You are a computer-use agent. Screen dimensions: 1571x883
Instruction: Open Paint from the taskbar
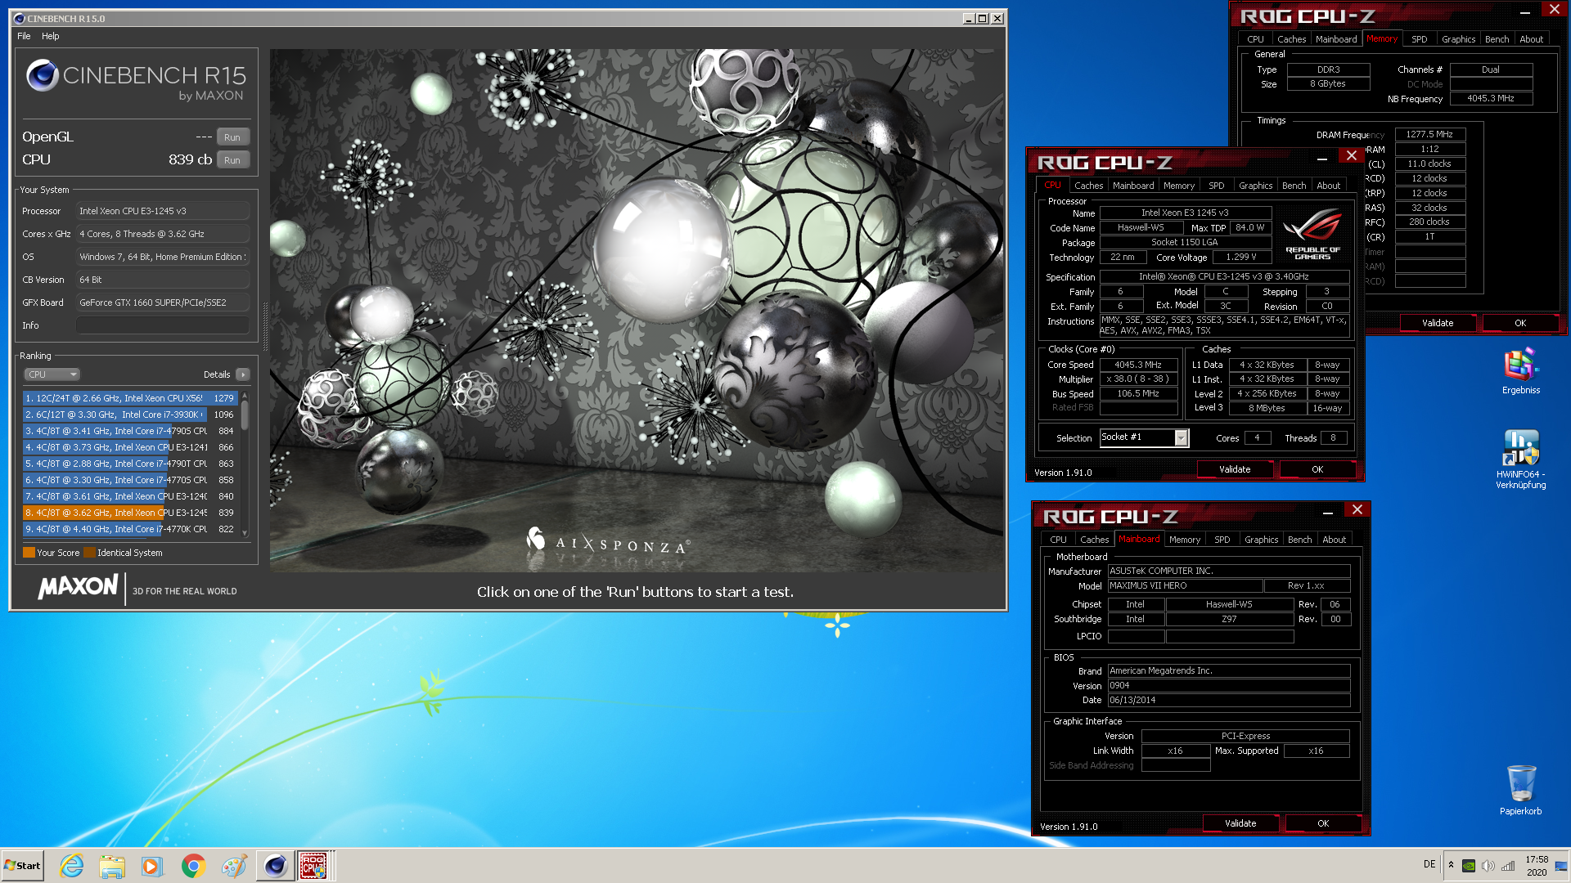(x=234, y=865)
